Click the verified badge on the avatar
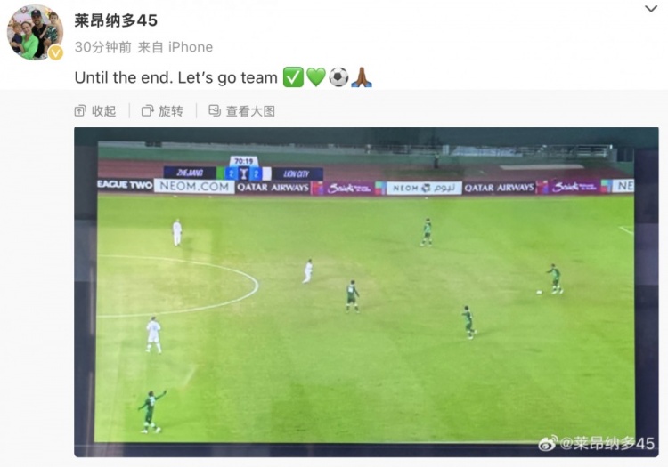The width and height of the screenshot is (668, 467). 55,52
